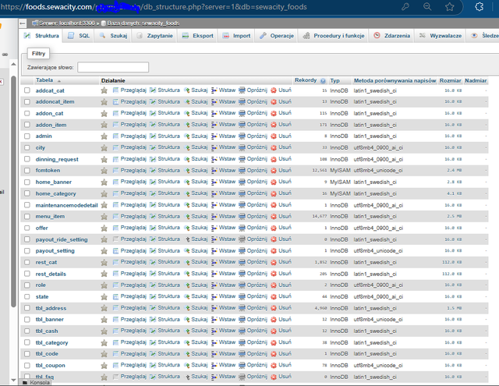Click Serwer localhost breadcrumb link
The height and width of the screenshot is (386, 499).
(66, 23)
